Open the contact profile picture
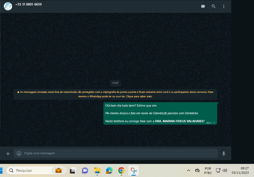This screenshot has width=254, height=177. 8,6
